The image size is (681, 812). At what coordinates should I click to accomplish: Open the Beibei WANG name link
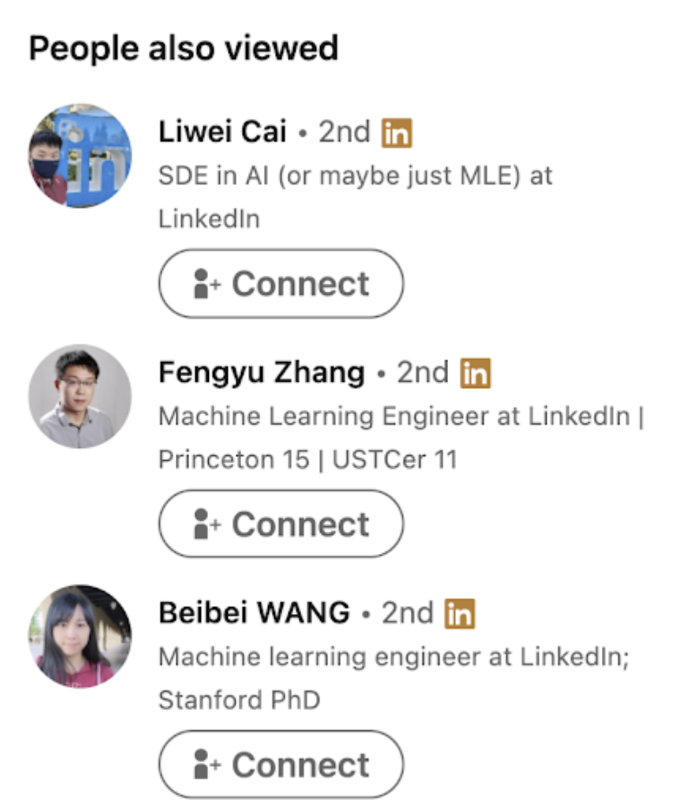tap(254, 613)
